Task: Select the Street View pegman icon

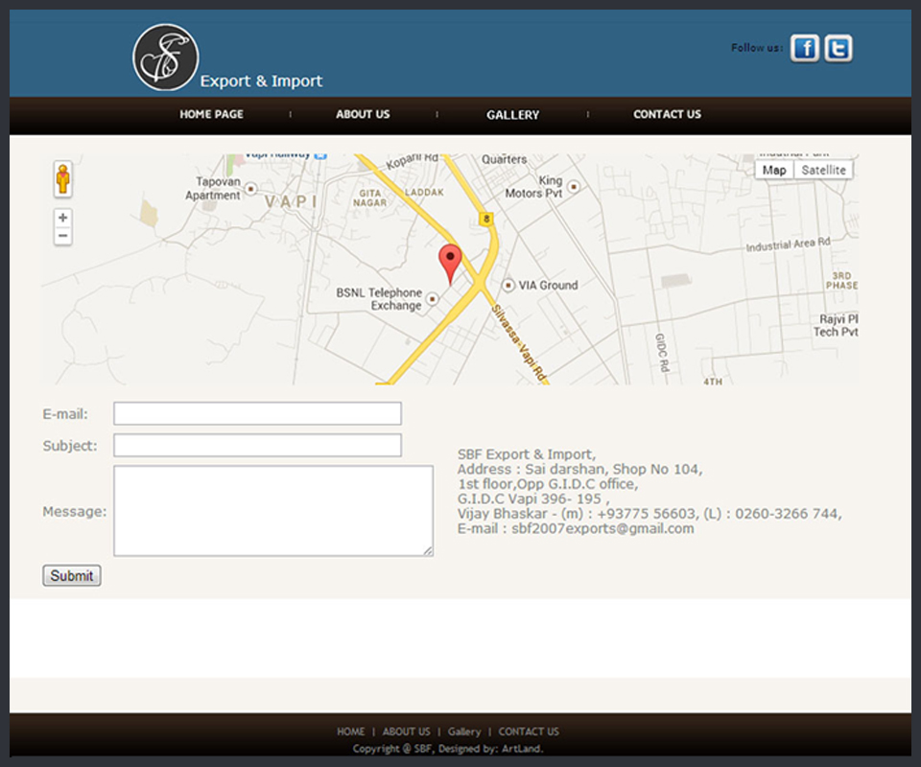Action: [62, 179]
